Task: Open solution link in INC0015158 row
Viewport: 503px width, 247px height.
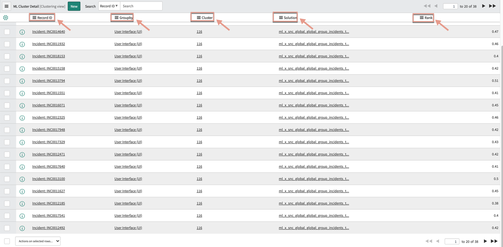Action: [314, 68]
